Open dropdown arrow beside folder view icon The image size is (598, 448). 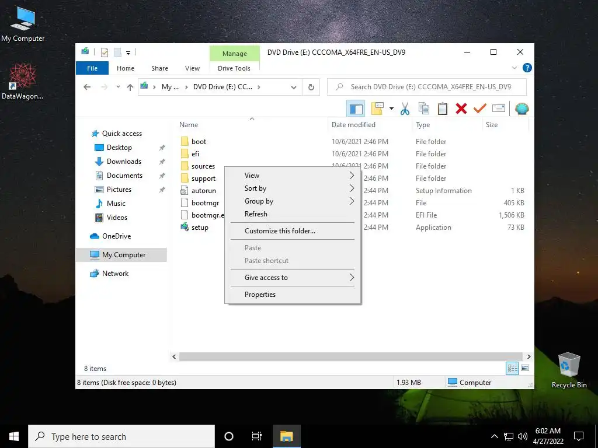[x=391, y=109]
